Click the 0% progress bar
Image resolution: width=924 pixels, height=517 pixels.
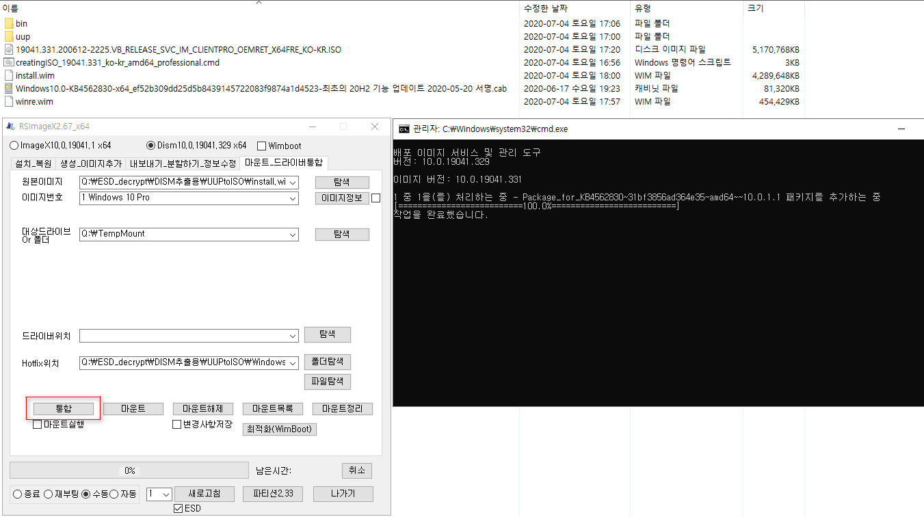129,470
